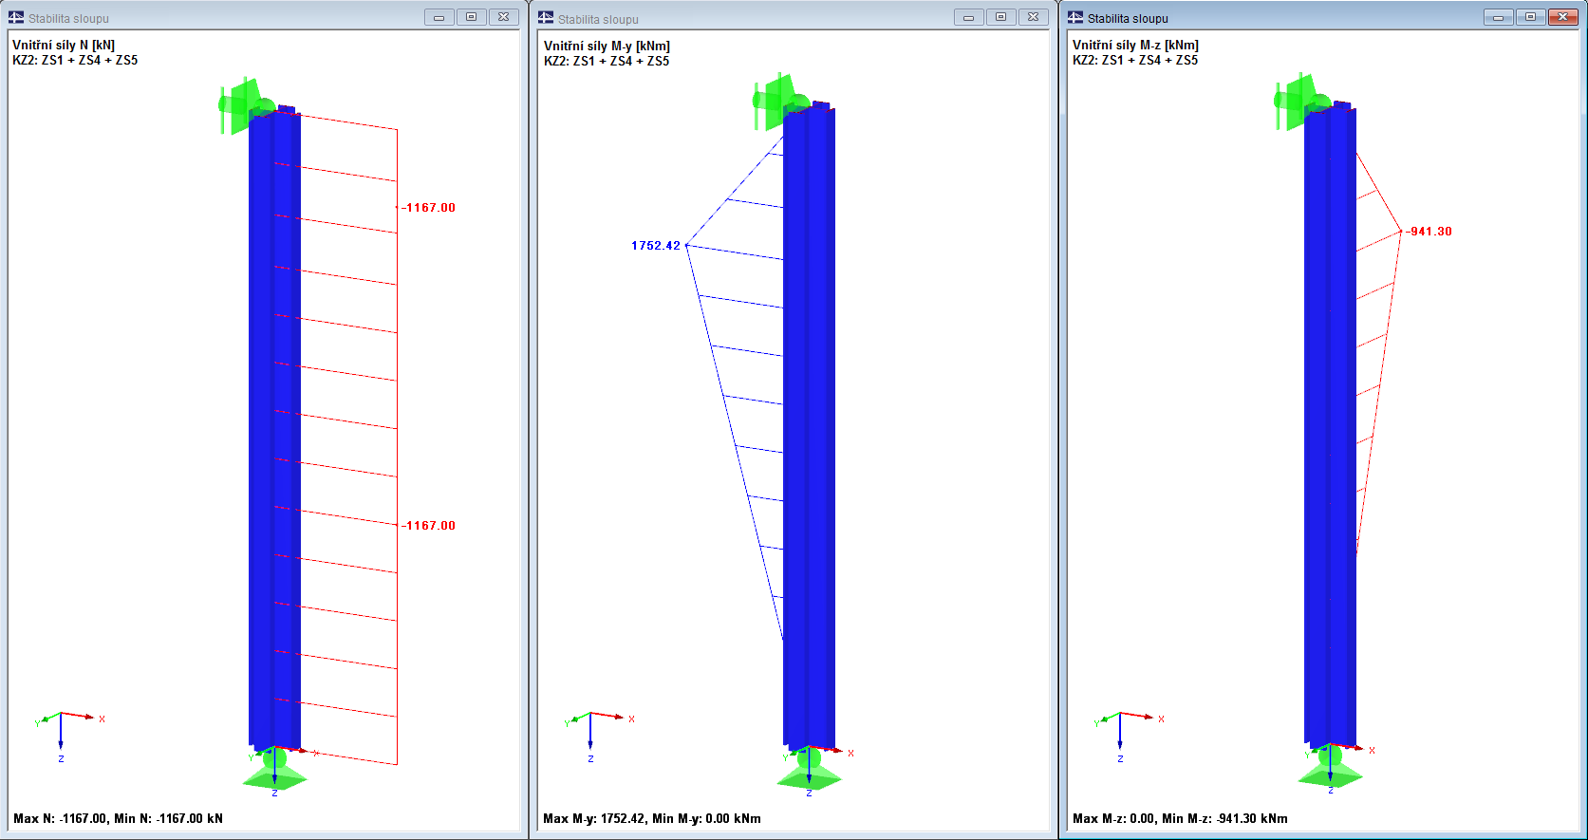Maximize the M-z [kNm] diagram window
The image size is (1588, 840).
pos(1530,17)
